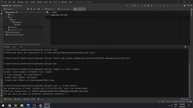This screenshot has width=193, height=108.
Task: Collapse the com package
Action: 9,20
